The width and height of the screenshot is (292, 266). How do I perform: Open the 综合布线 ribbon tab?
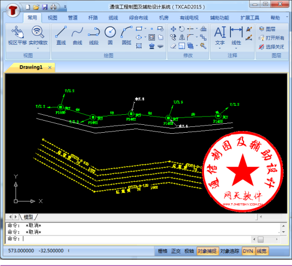[x=139, y=18]
